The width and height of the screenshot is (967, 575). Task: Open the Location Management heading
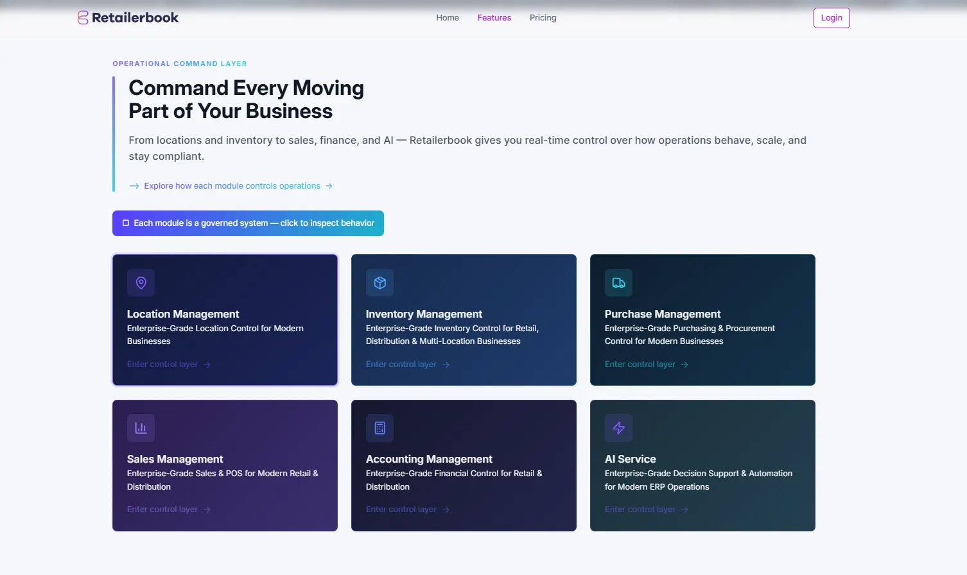(183, 314)
